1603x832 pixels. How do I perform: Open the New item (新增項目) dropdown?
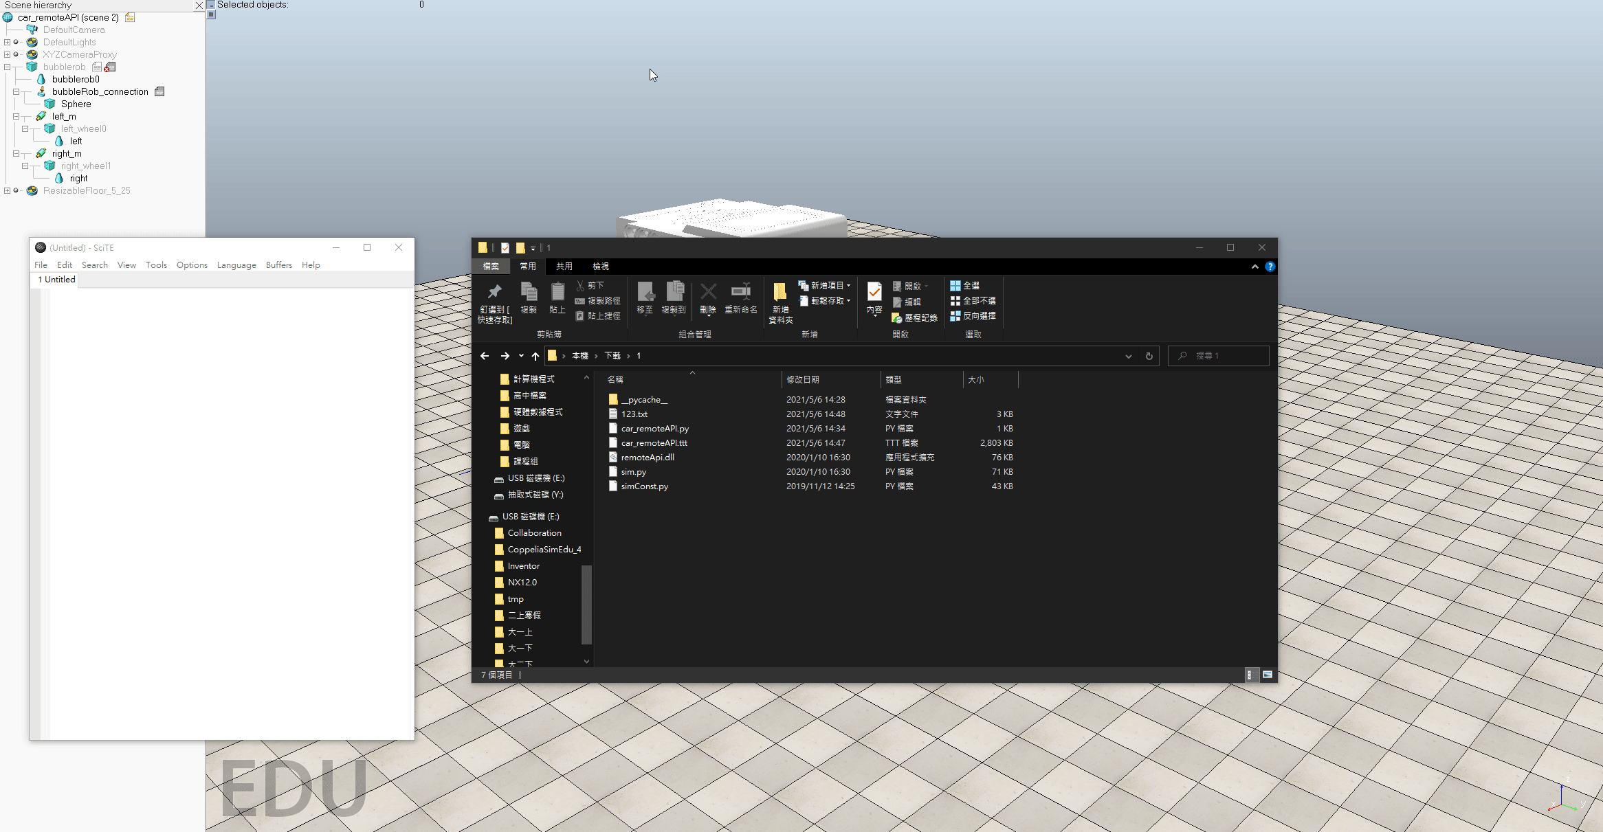coord(825,285)
